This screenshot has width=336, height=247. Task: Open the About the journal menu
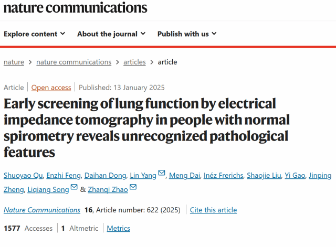pyautogui.click(x=111, y=34)
